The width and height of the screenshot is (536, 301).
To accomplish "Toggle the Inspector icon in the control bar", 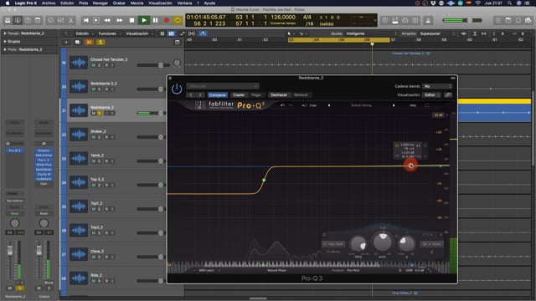I will click(18, 20).
